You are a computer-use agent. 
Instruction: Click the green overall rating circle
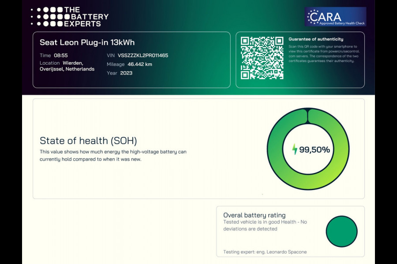point(341,231)
